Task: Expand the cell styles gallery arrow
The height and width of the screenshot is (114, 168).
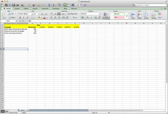Action: point(127,16)
